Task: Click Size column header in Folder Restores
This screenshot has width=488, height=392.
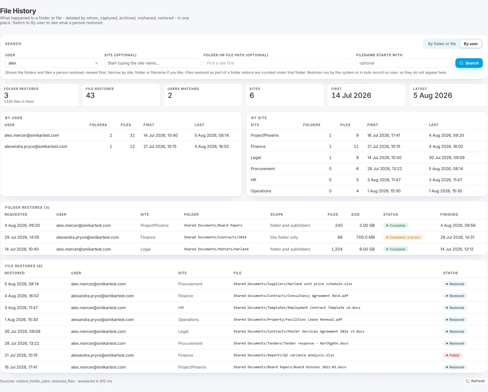Action: tap(355, 215)
